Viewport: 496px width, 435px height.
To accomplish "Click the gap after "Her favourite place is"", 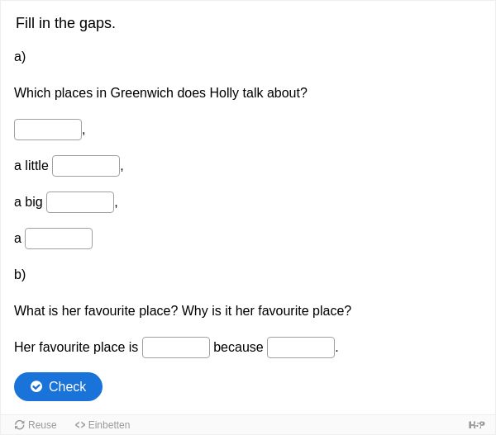I will click(x=176, y=348).
